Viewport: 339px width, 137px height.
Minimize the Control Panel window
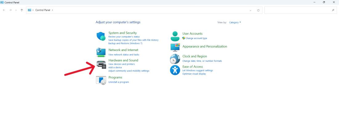[x=314, y=2]
